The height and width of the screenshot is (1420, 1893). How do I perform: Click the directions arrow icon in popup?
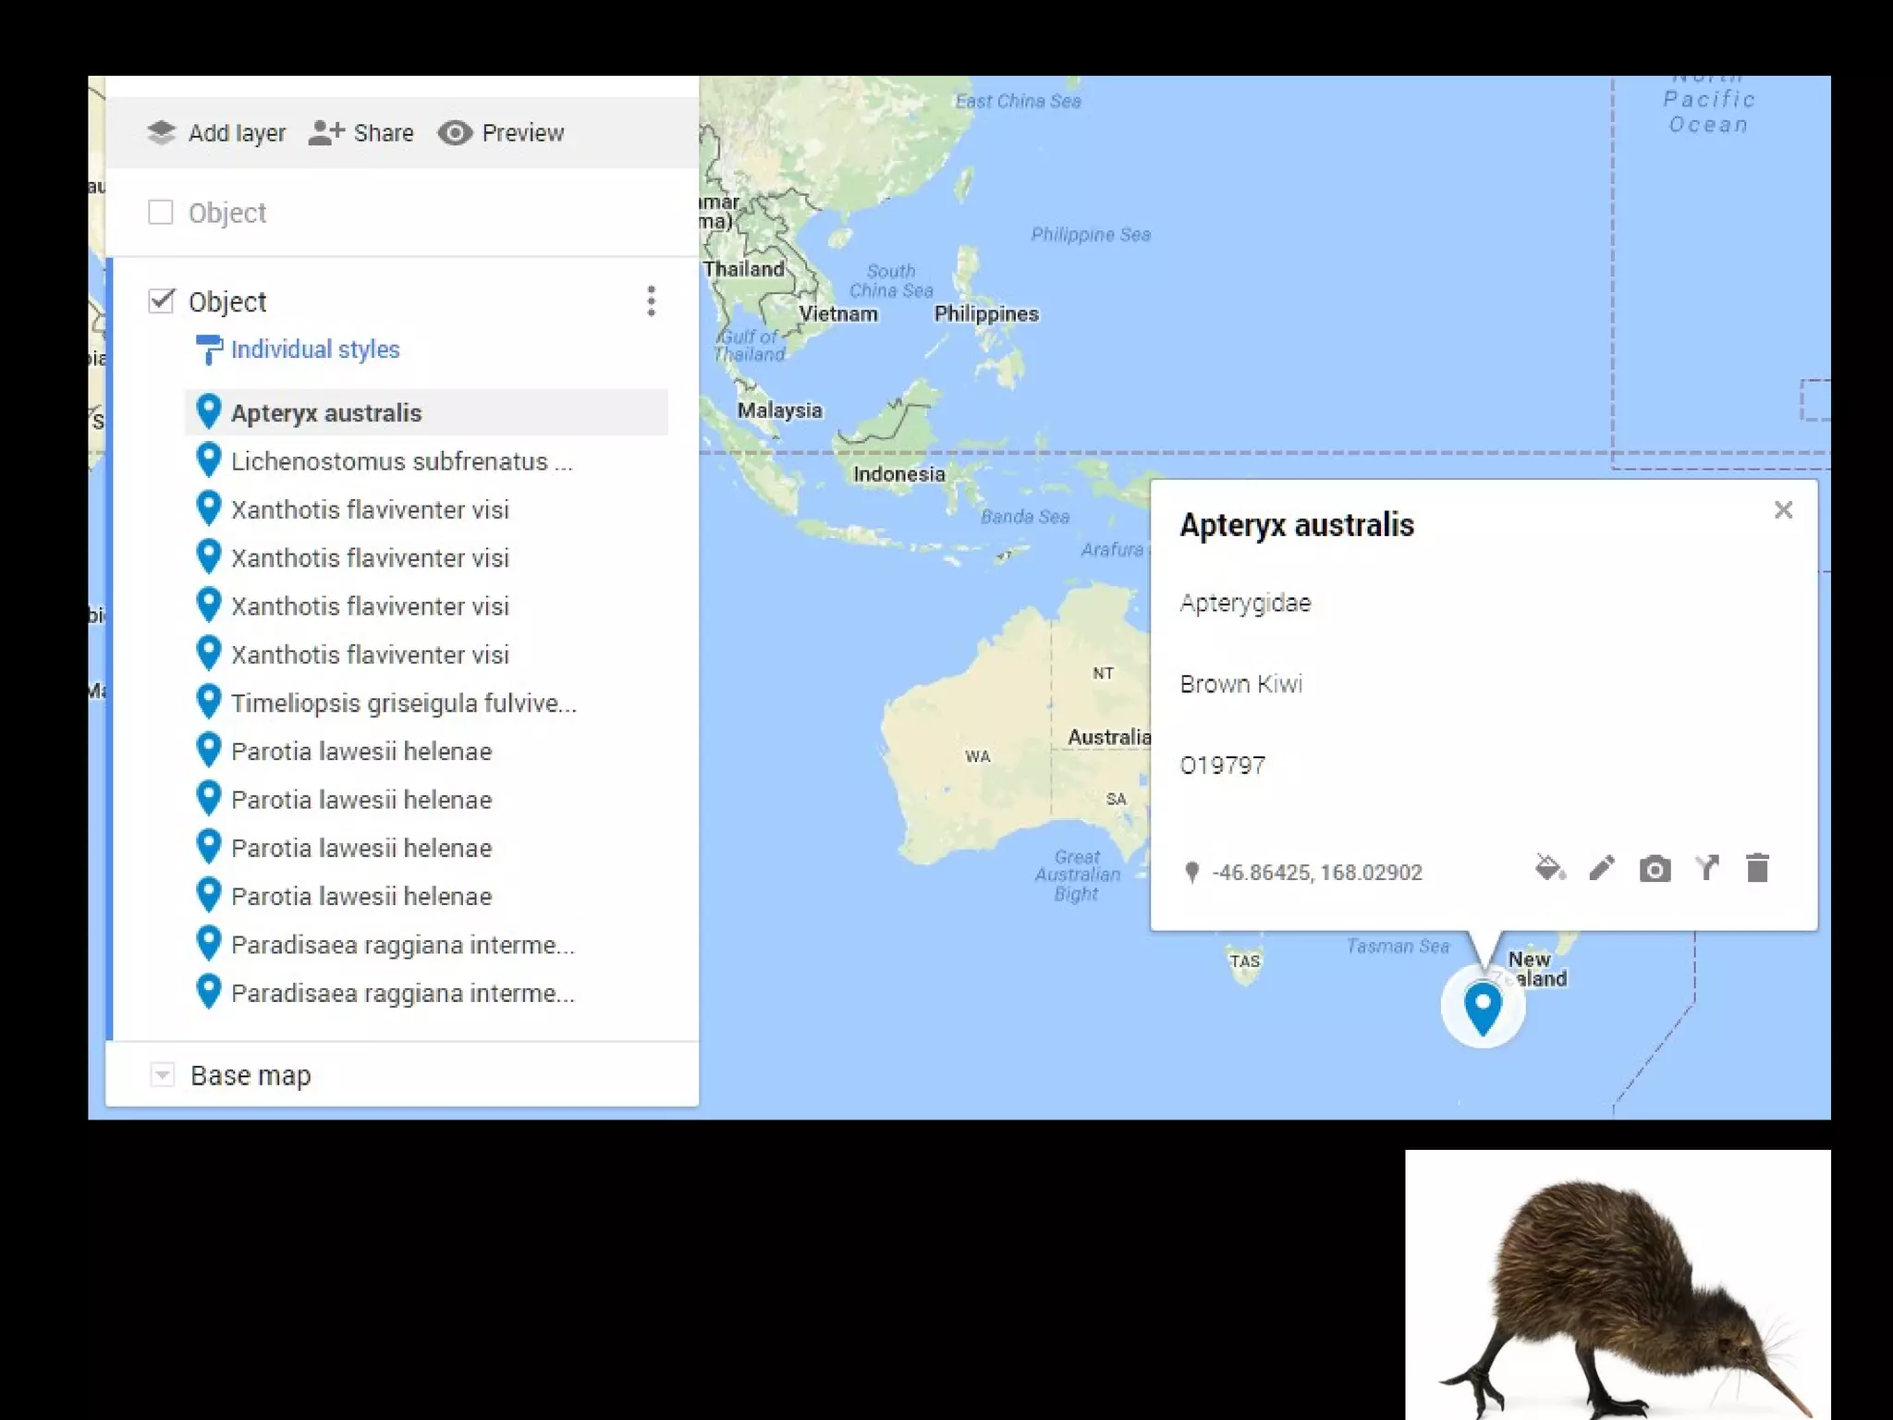pos(1707,869)
